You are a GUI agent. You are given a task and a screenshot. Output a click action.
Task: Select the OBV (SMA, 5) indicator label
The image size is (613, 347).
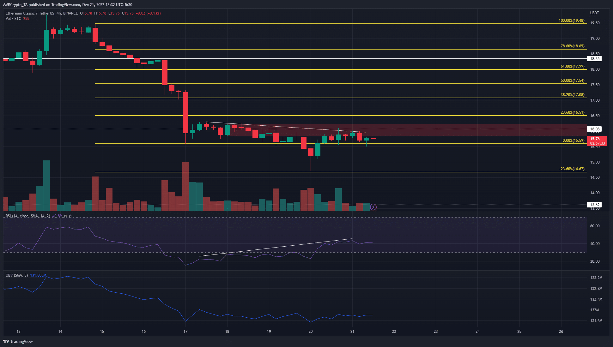point(17,275)
